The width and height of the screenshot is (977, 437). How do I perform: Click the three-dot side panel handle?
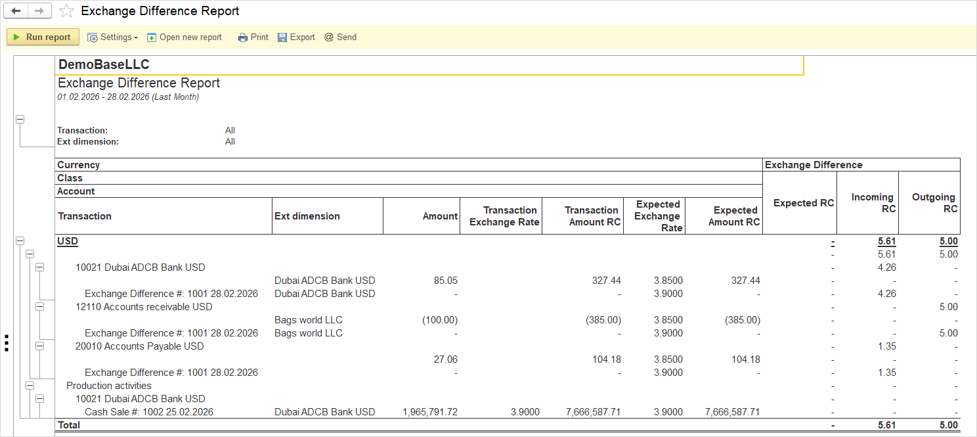coord(6,343)
